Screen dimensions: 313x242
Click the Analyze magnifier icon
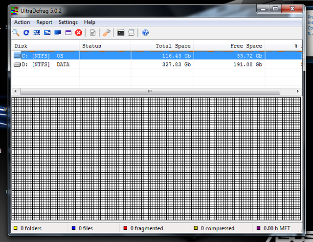point(16,33)
